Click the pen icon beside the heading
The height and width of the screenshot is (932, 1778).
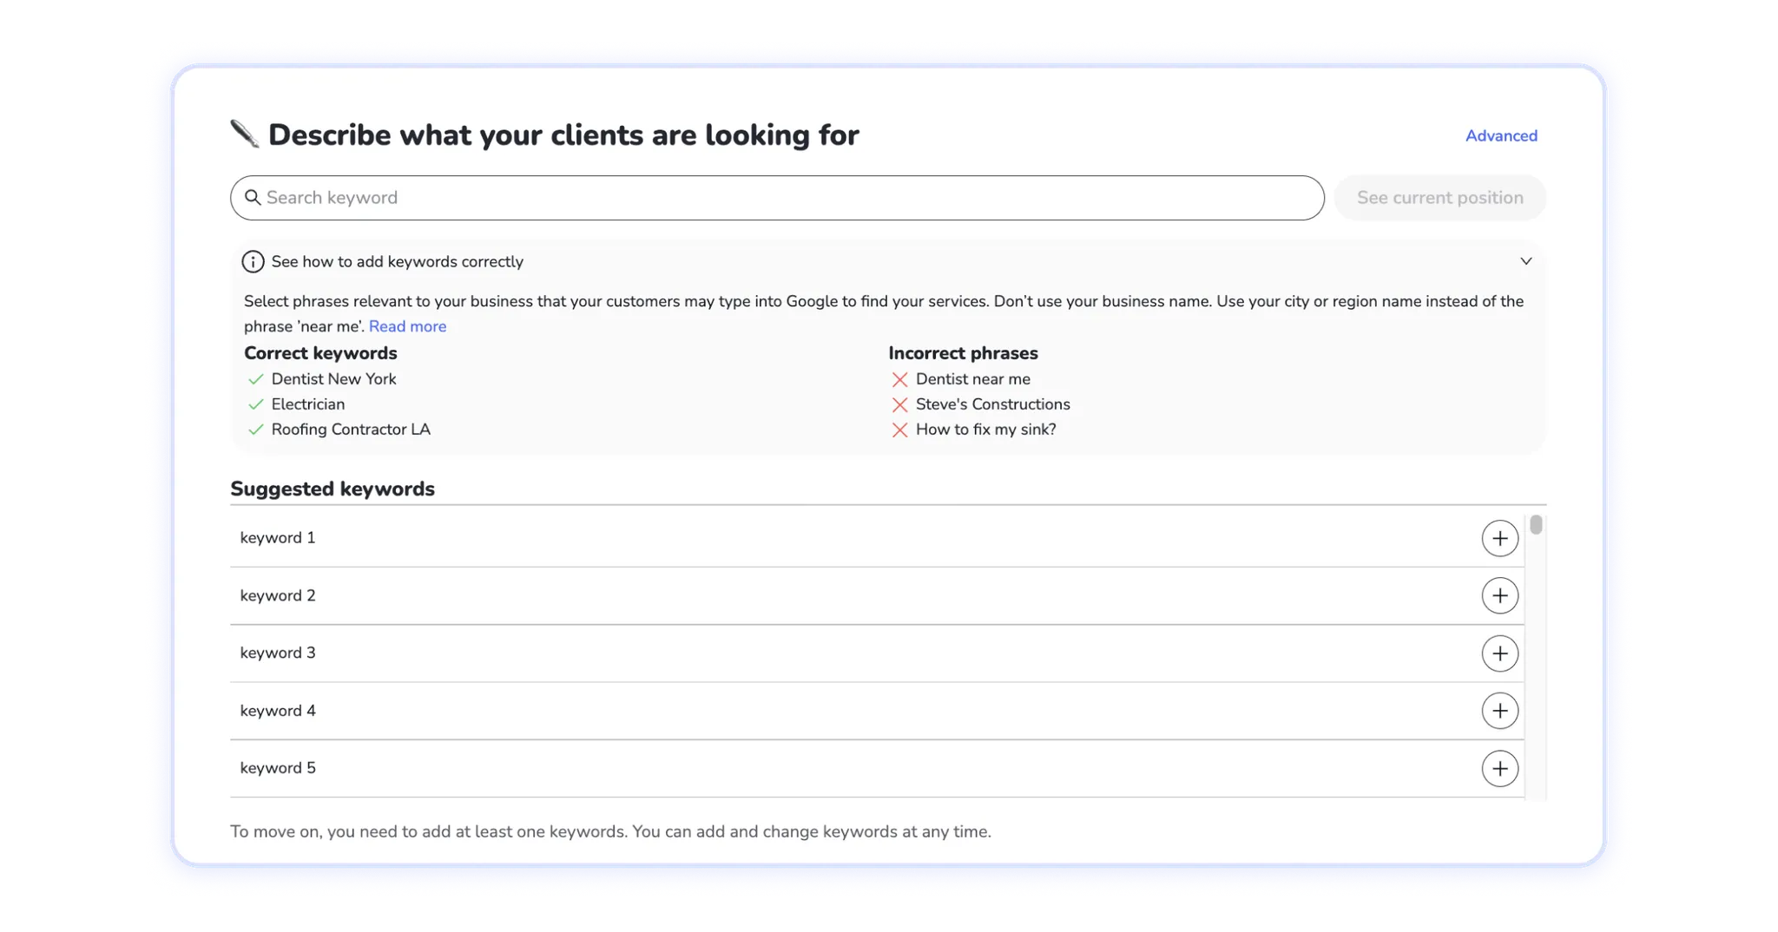tap(245, 135)
